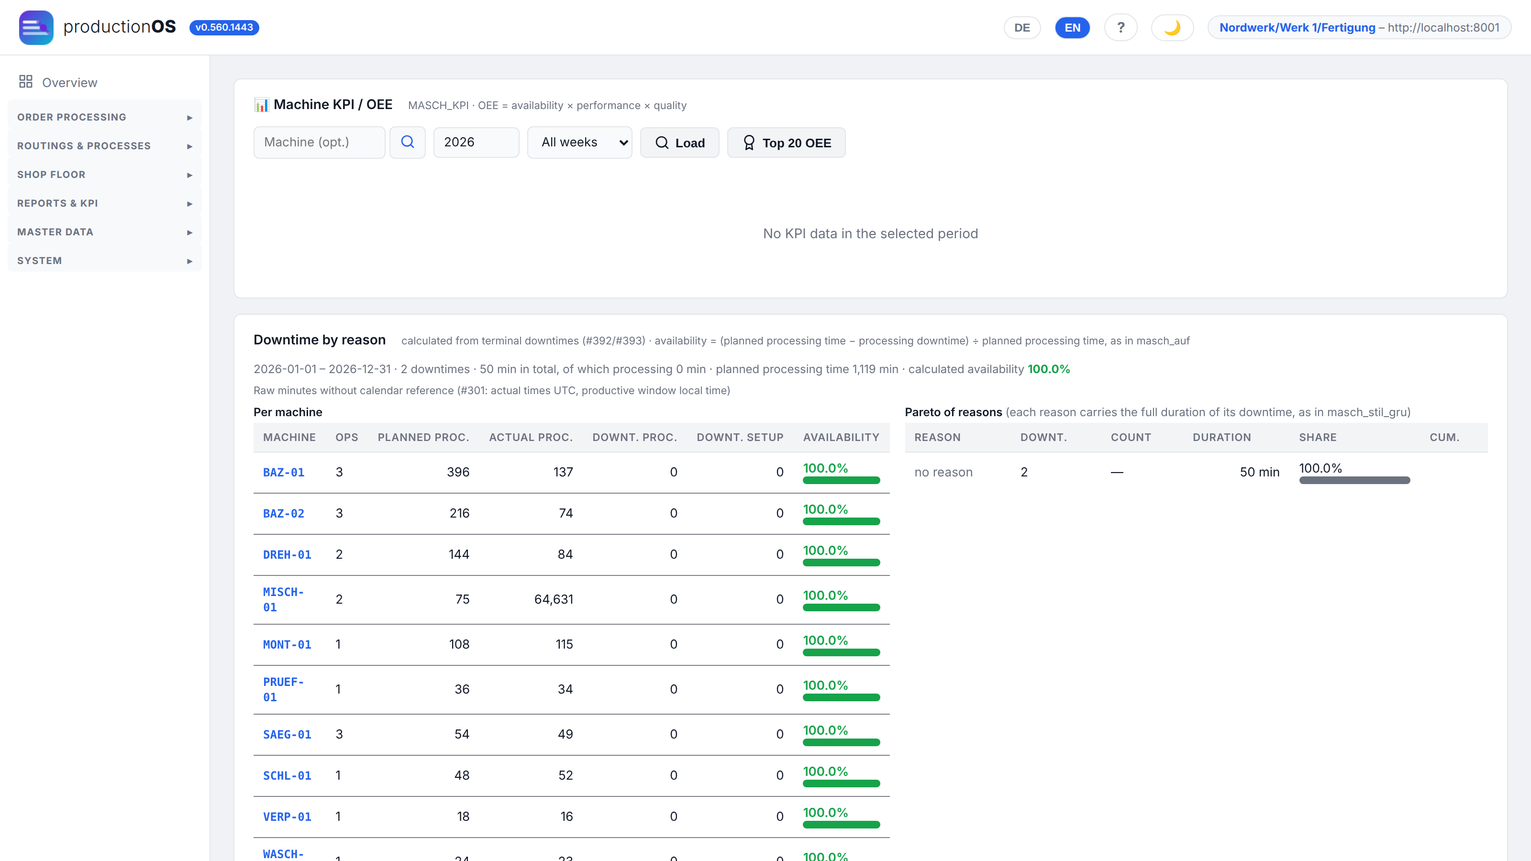This screenshot has width=1531, height=861.
Task: Click the Machine column header
Action: pos(289,437)
